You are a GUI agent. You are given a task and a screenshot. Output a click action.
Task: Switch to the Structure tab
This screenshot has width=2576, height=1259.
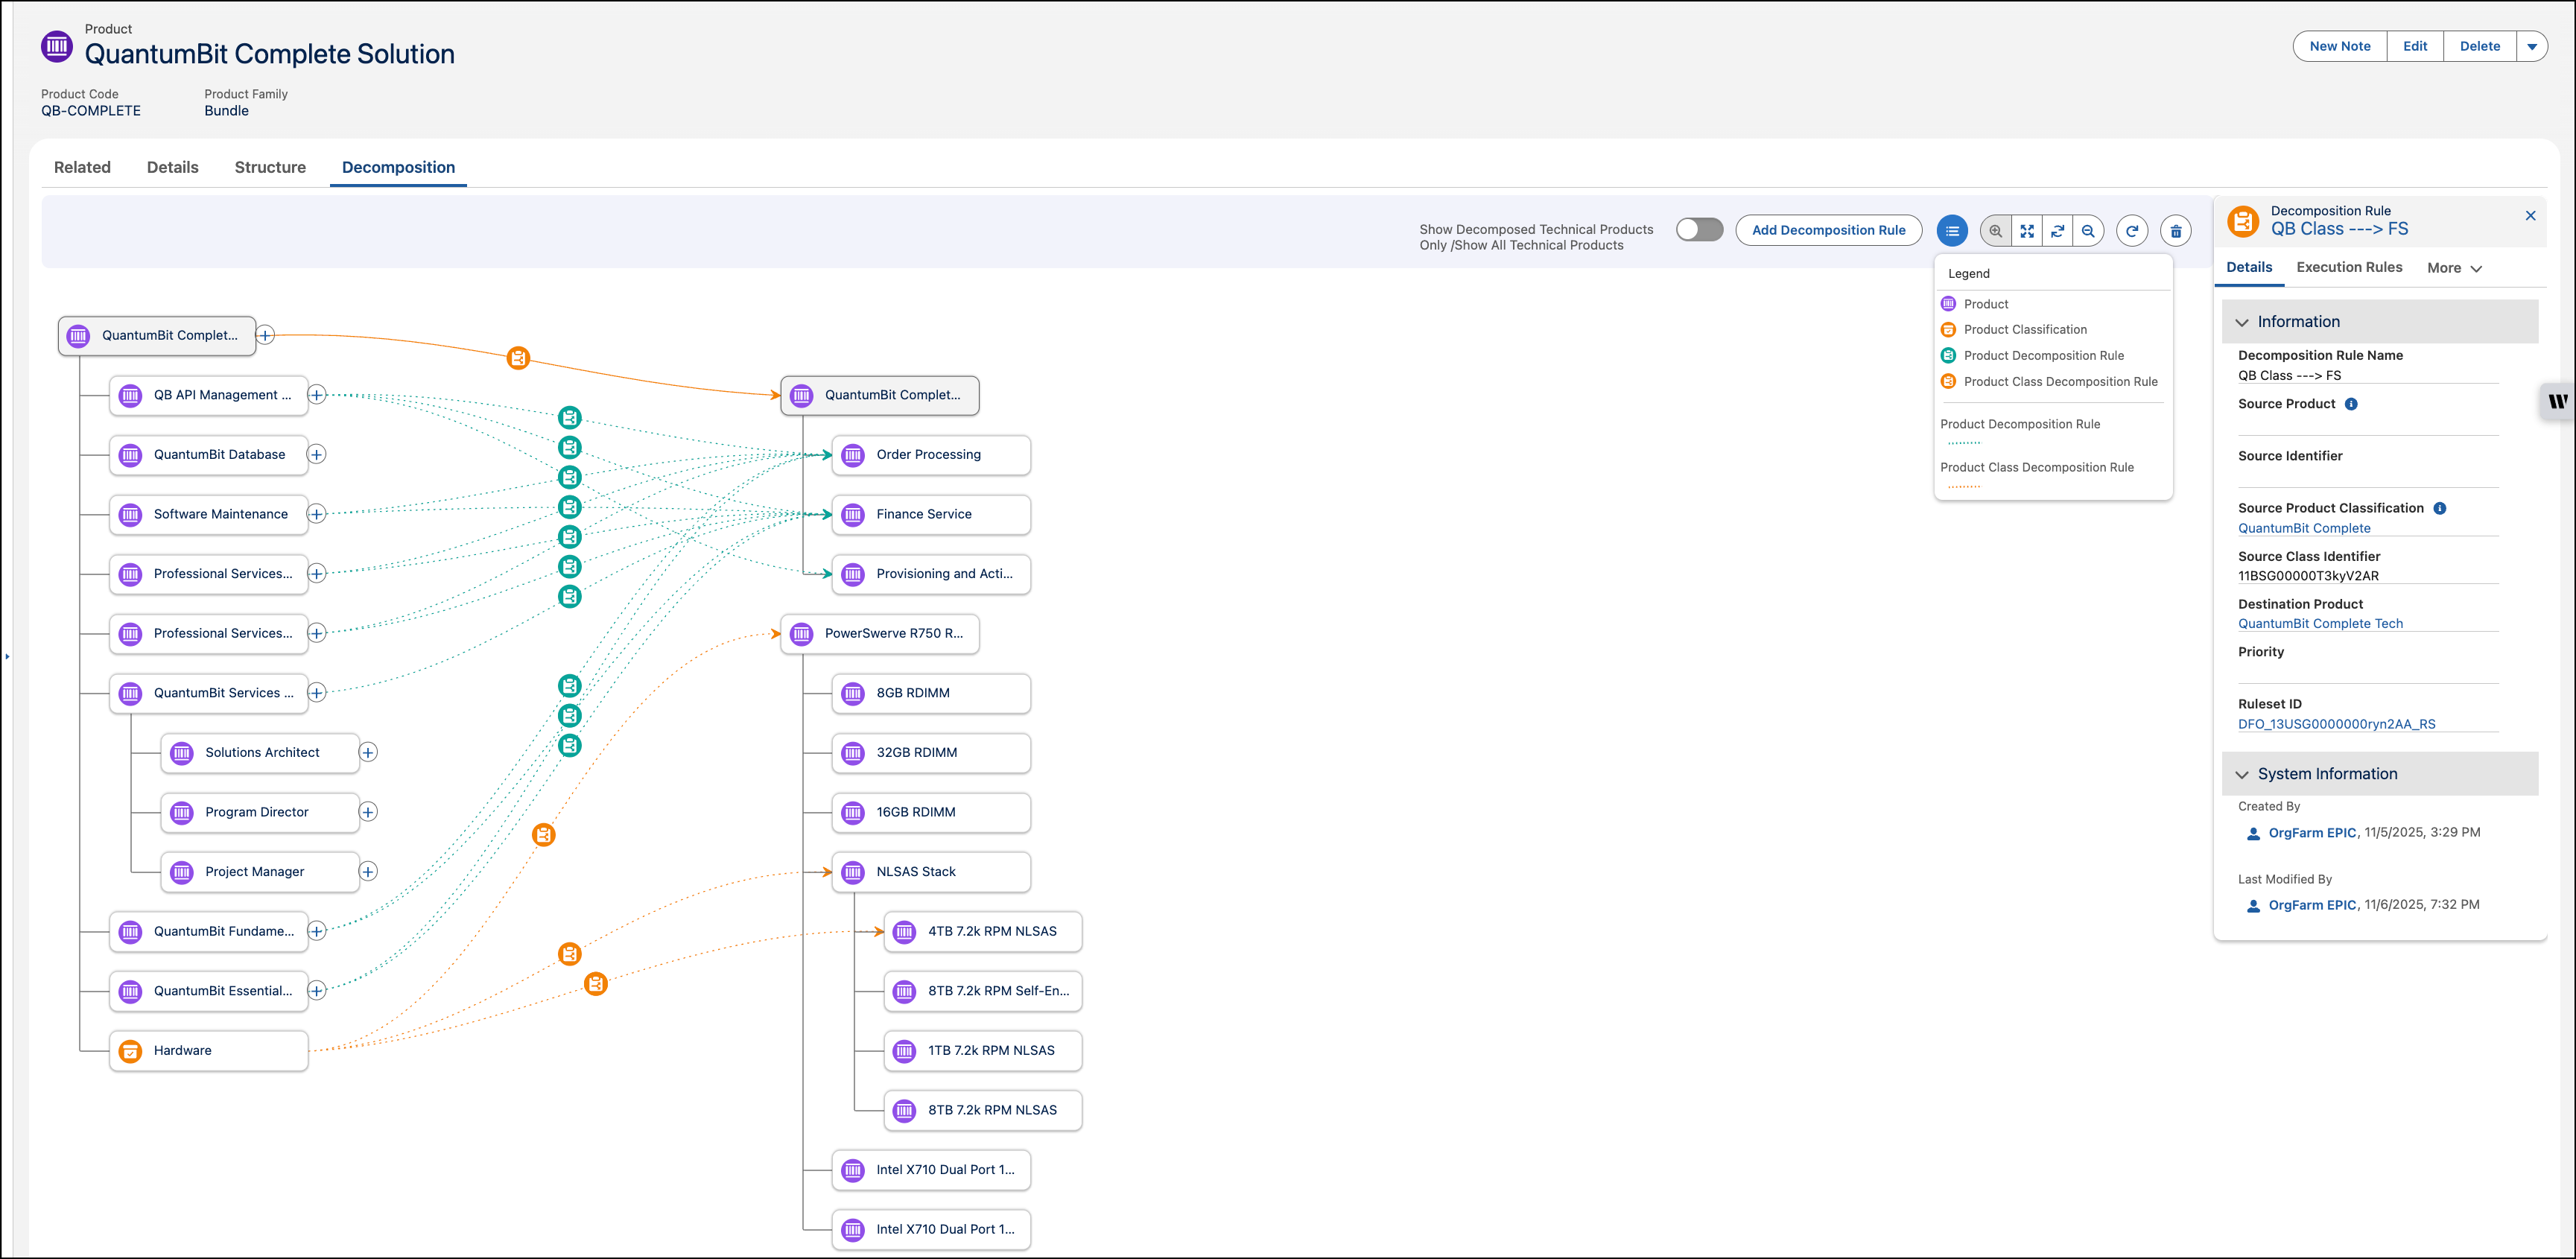tap(270, 167)
